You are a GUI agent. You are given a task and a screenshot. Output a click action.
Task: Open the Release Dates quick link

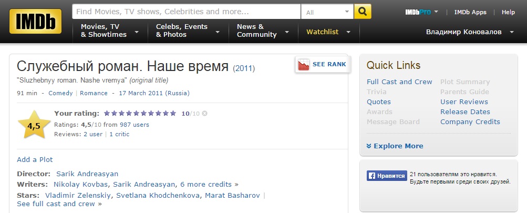click(465, 111)
